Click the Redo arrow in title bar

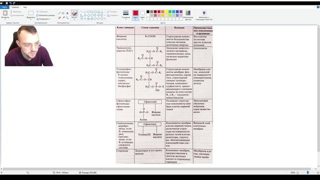(x=14, y=3)
